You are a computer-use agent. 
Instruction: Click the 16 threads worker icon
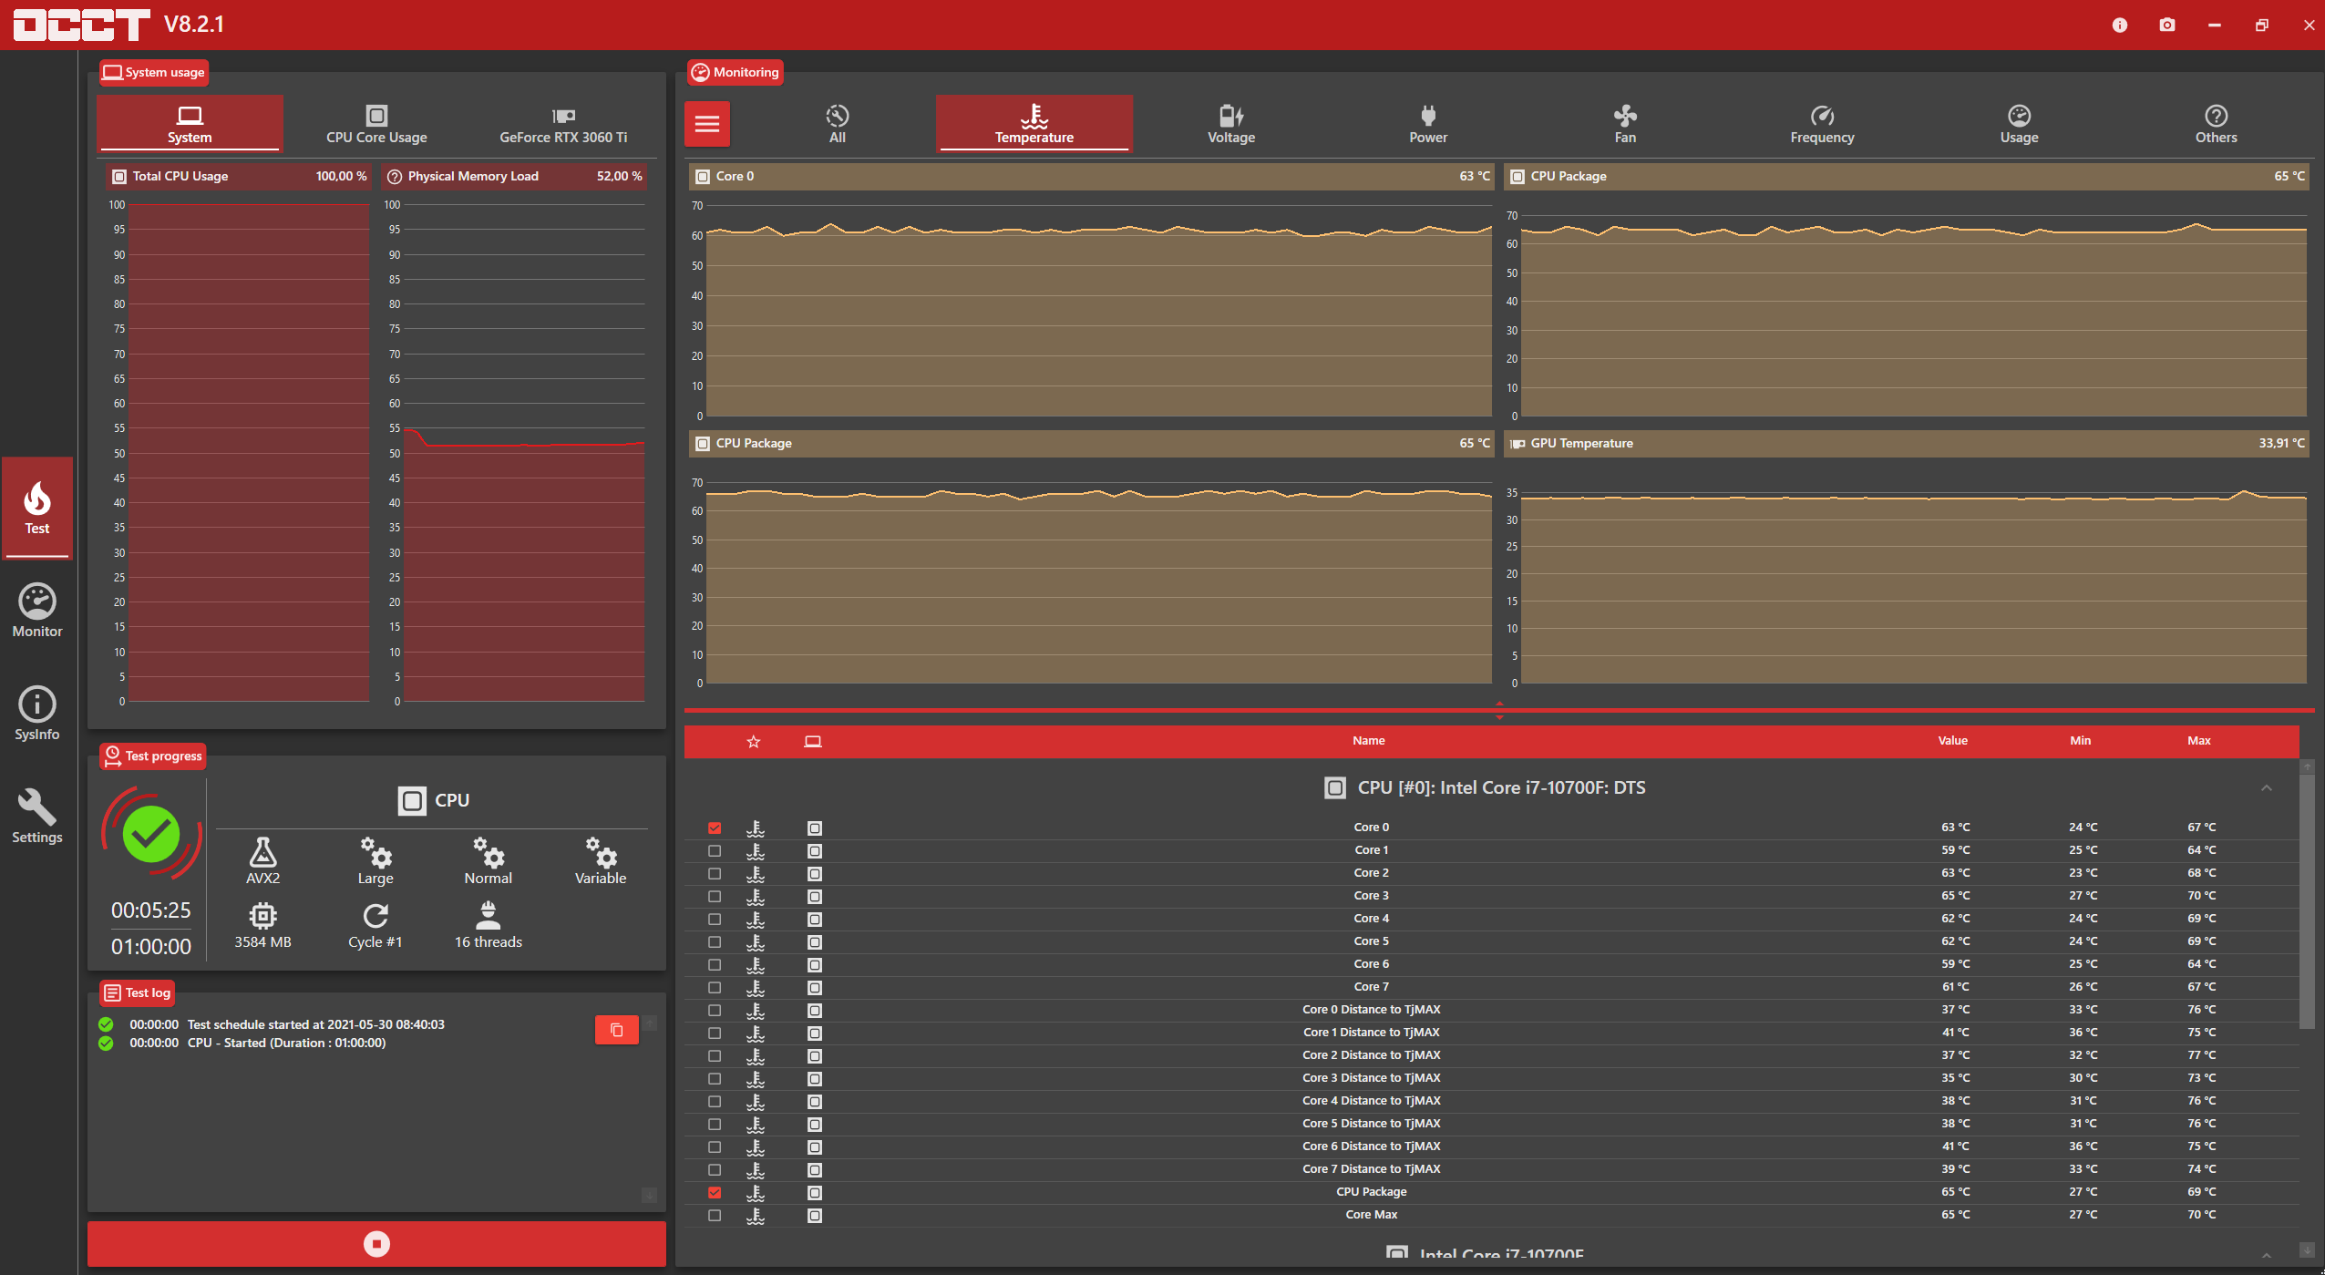tap(489, 915)
